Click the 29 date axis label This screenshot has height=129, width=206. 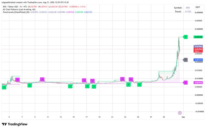[x=164, y=117]
